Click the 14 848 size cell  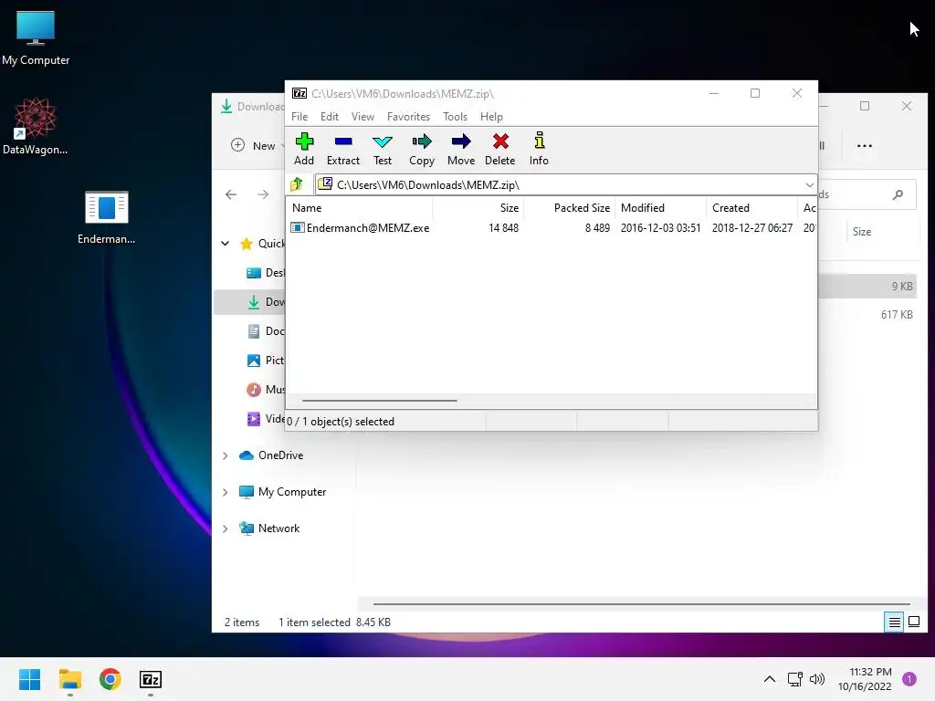[x=503, y=227]
